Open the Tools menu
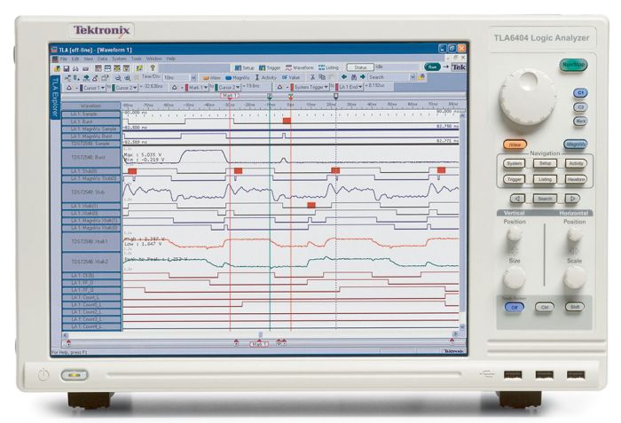The width and height of the screenshot is (621, 423). [x=137, y=59]
